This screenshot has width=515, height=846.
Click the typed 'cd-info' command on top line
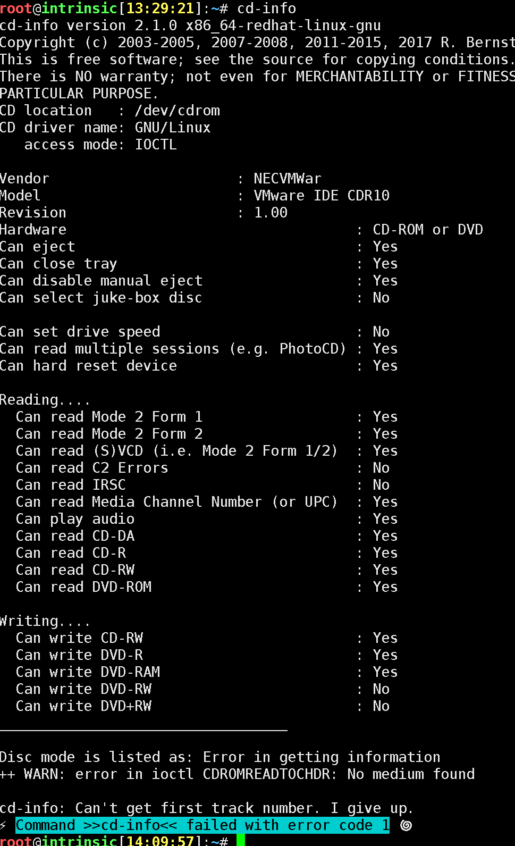pos(266,9)
